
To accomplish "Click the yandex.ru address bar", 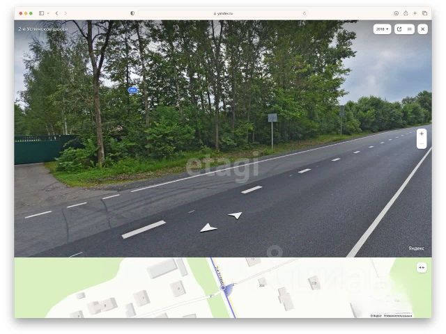I will tap(223, 13).
